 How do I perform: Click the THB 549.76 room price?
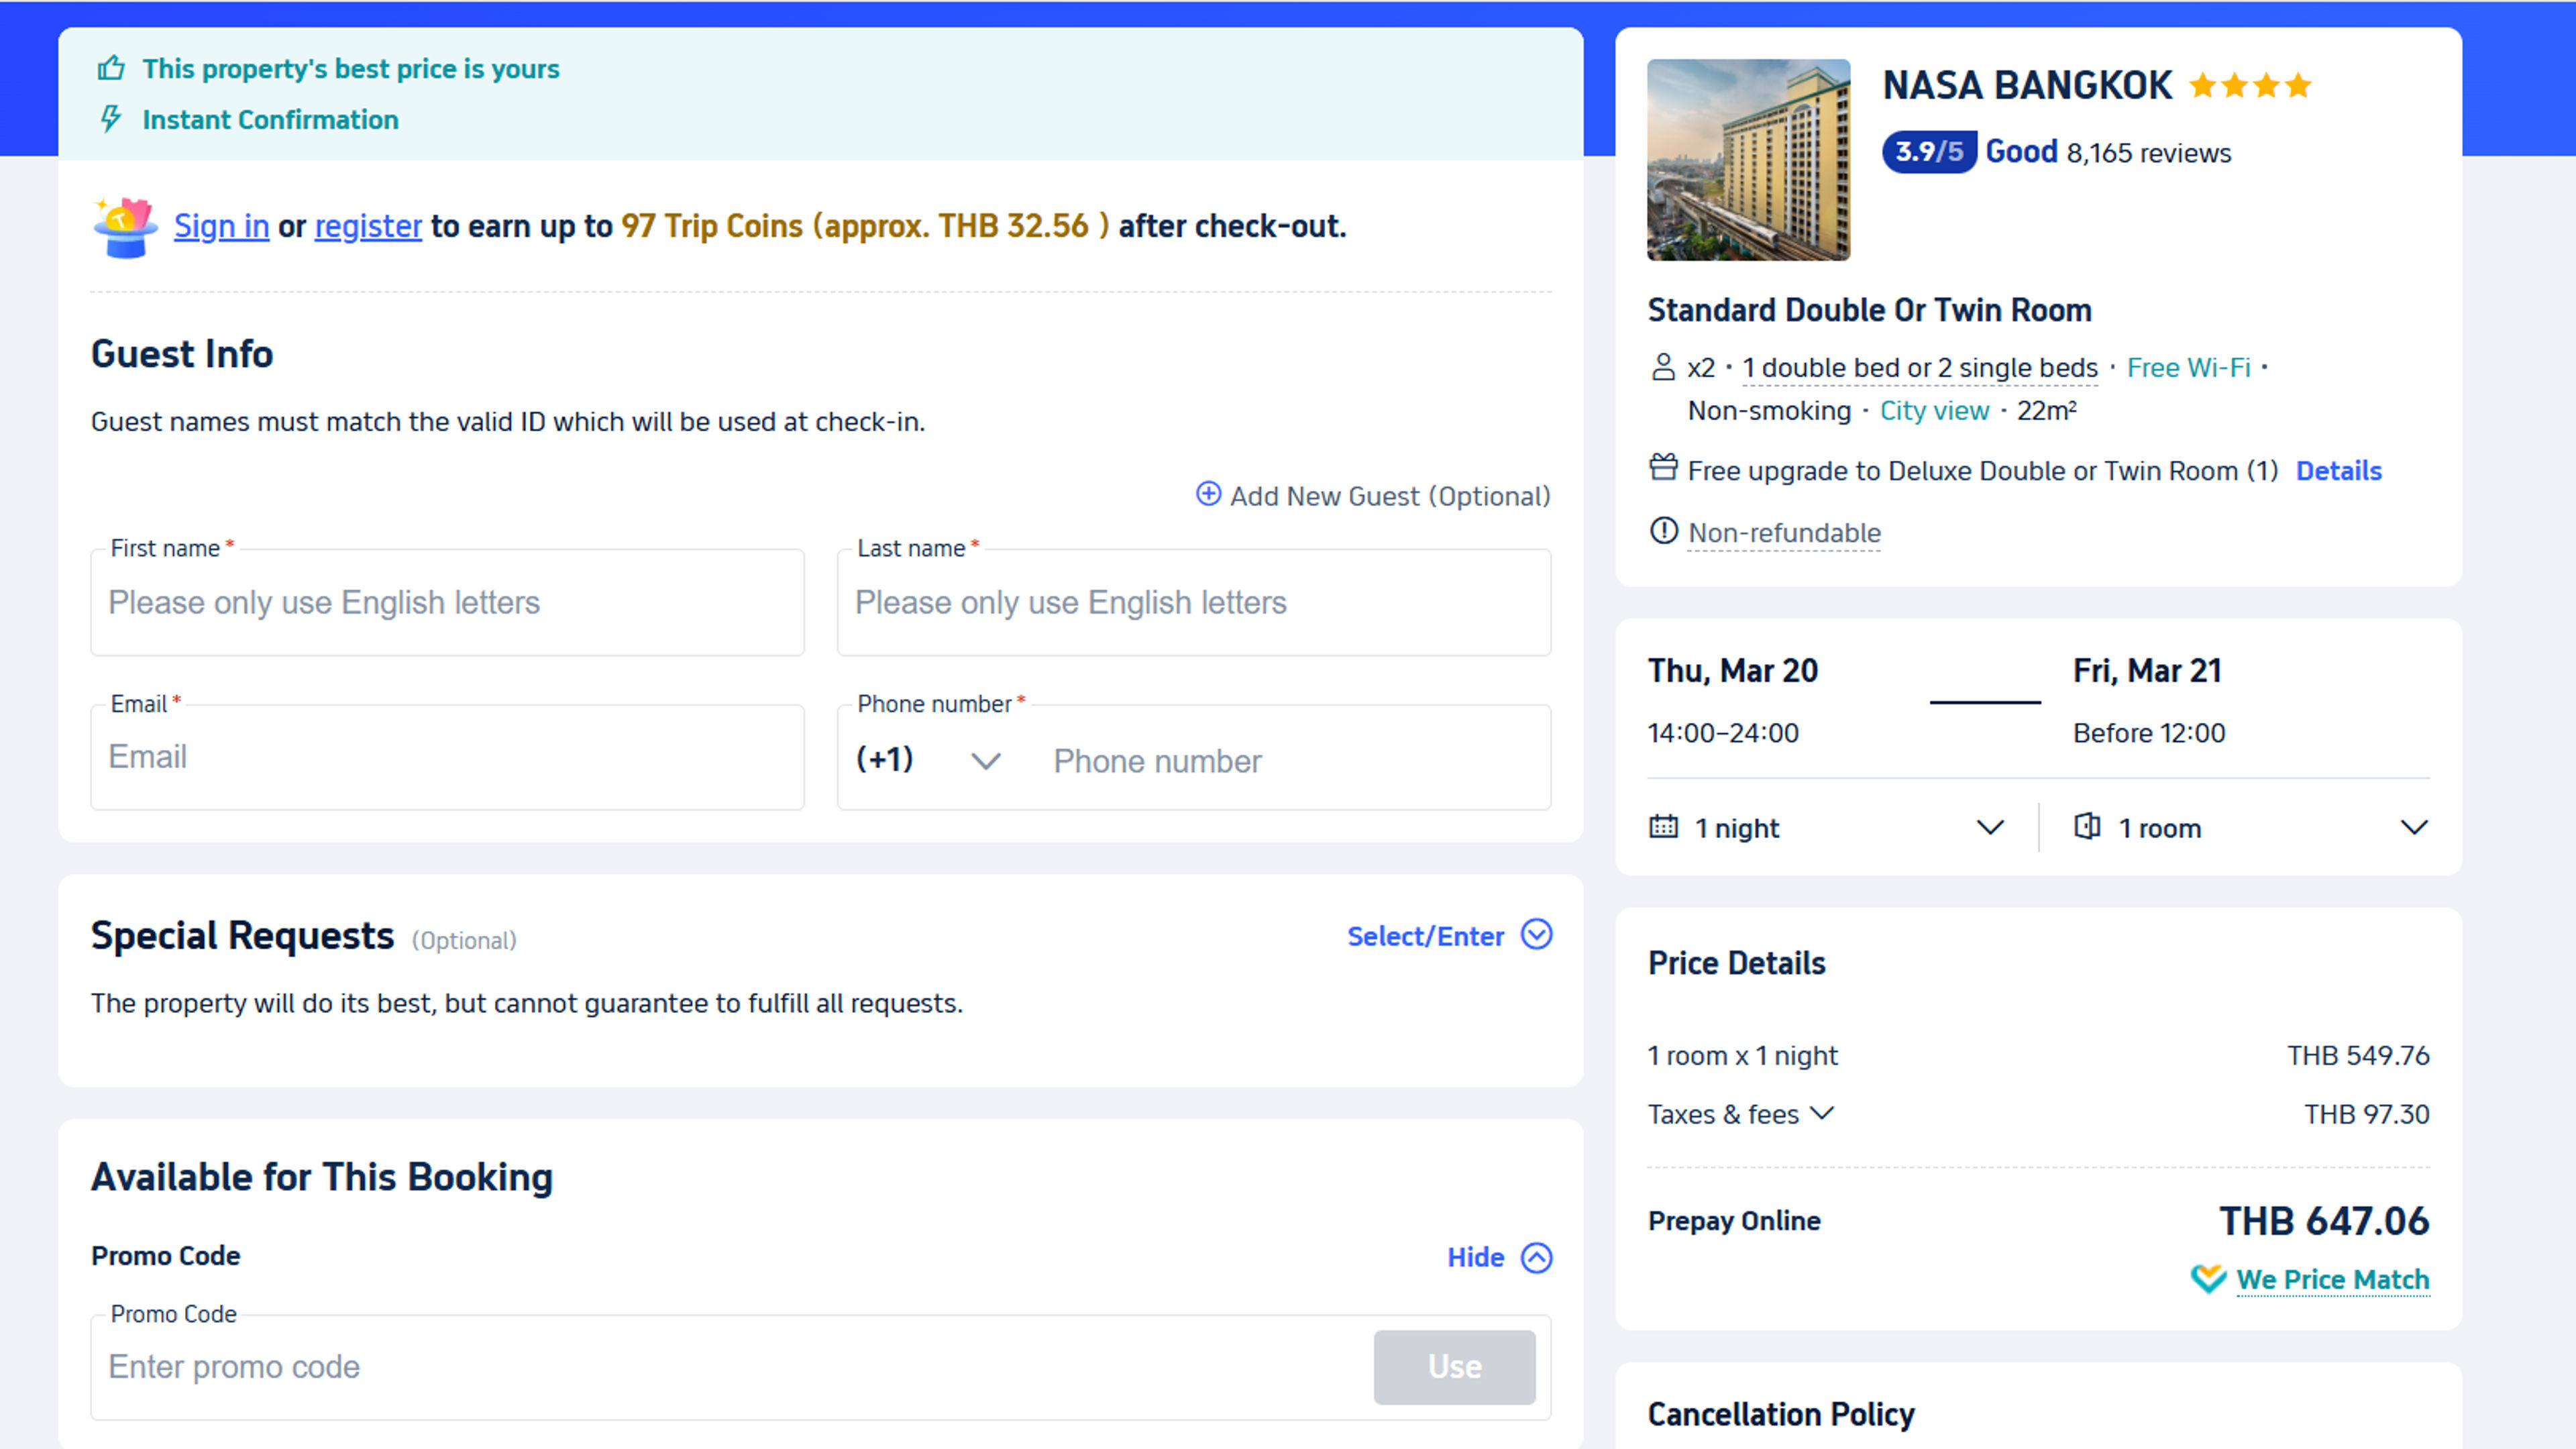tap(2358, 1056)
